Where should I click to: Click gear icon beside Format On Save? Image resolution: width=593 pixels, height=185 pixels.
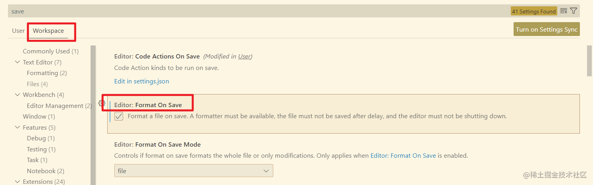tap(102, 104)
